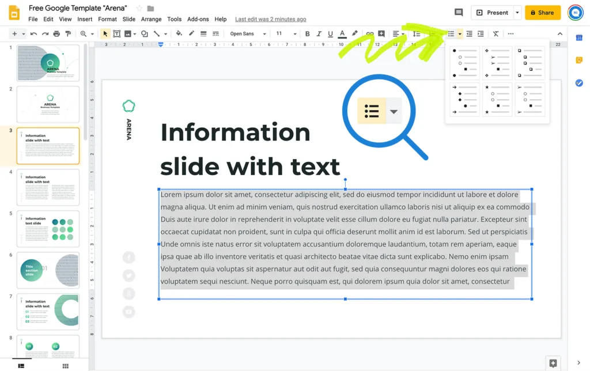The image size is (590, 371).
Task: Undo the last action
Action: [33, 34]
